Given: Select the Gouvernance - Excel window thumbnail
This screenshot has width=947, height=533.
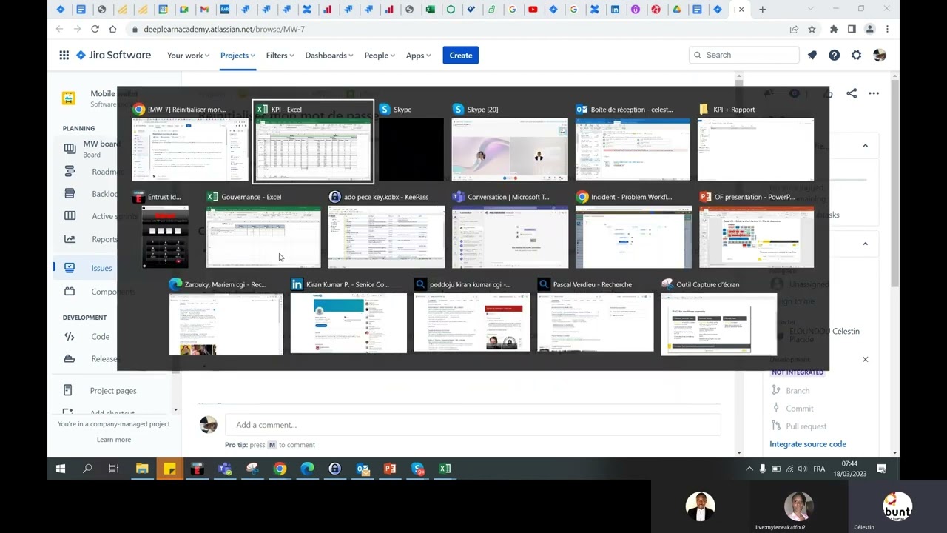Looking at the screenshot, I should click(263, 229).
